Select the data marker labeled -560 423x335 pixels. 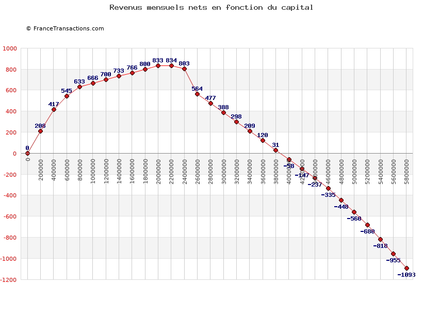click(x=354, y=212)
